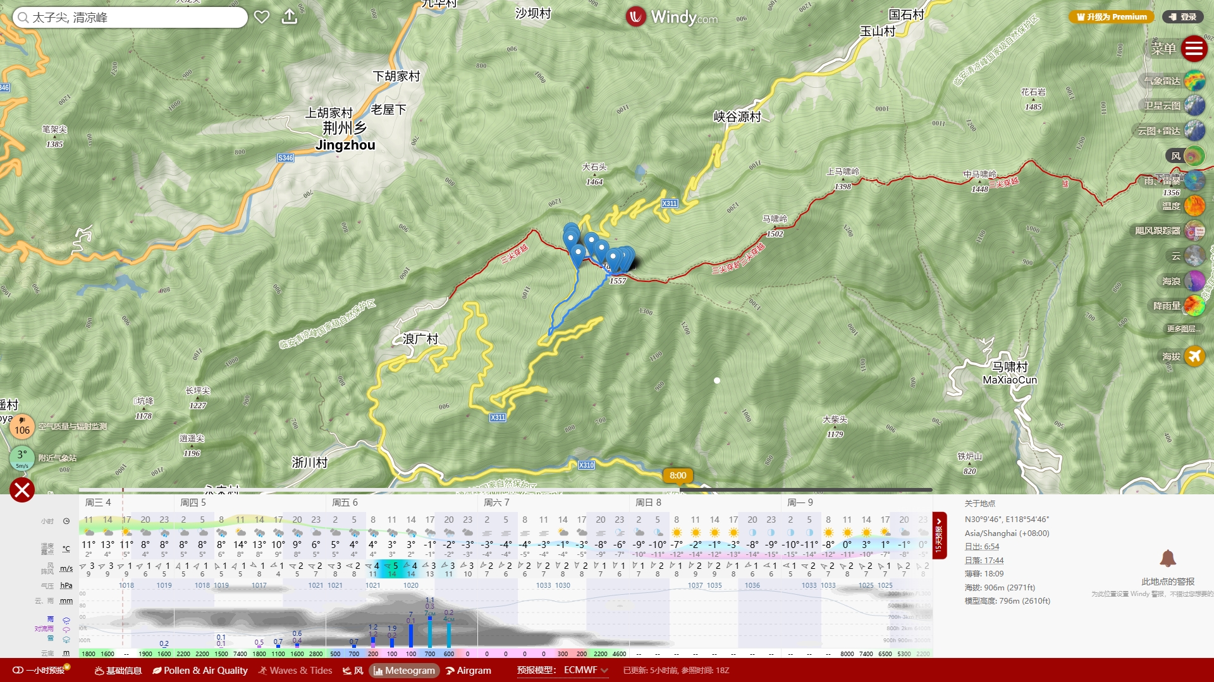Click the share/upload icon beside search
The image size is (1214, 682).
pos(290,17)
